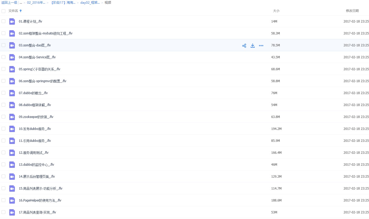This screenshot has height=219, width=369.
Task: Check the box for 07.dubbo的概念_.flv
Action: point(3,93)
